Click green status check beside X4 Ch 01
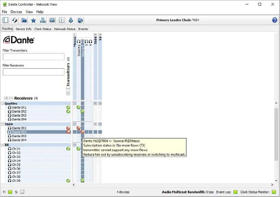280x197 pixels. (68, 149)
